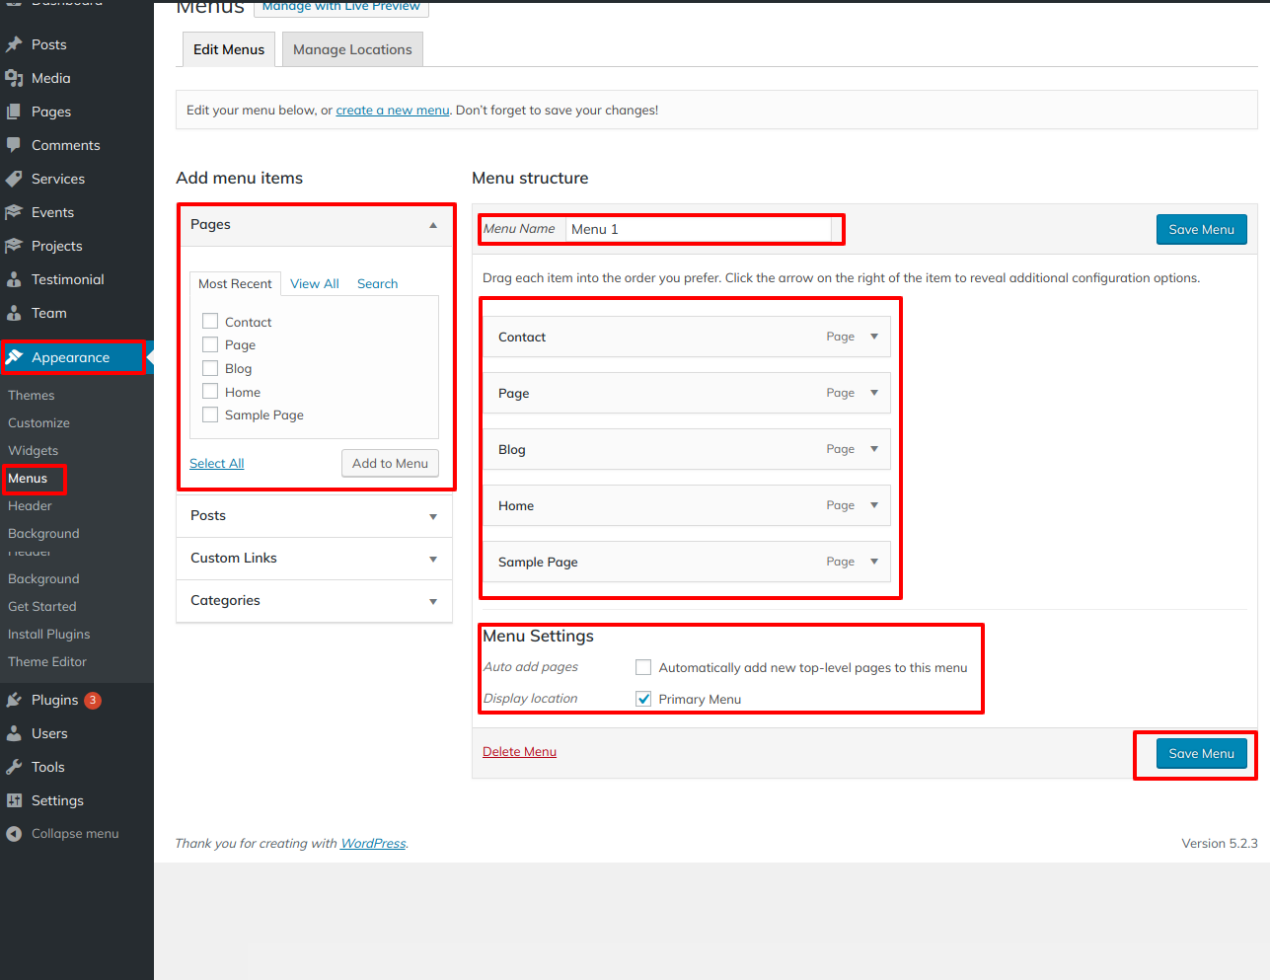Expand the Blog menu item options arrow

[874, 449]
